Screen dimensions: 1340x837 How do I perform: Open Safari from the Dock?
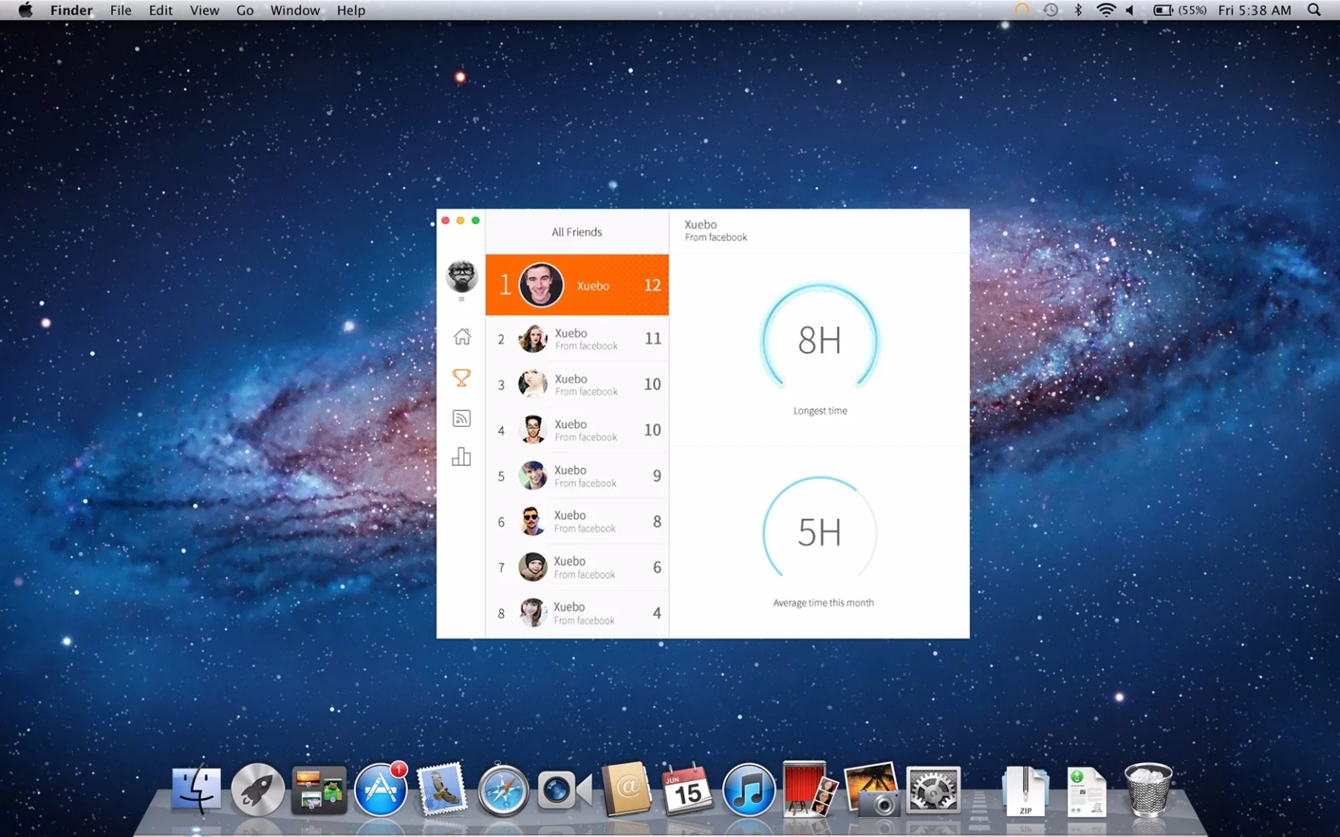(503, 790)
